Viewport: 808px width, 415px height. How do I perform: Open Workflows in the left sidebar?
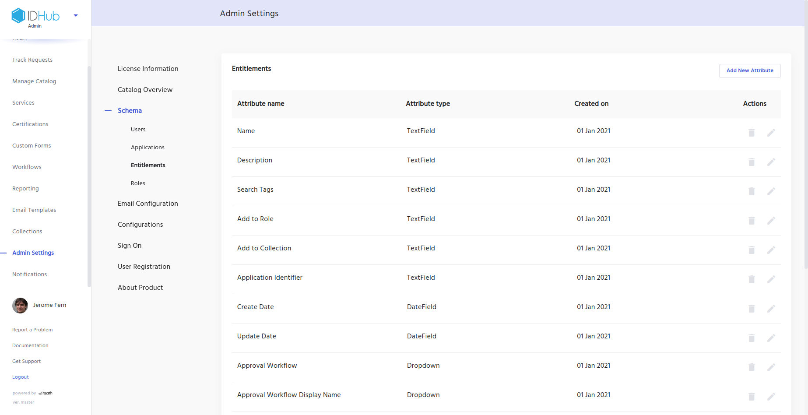(x=27, y=167)
